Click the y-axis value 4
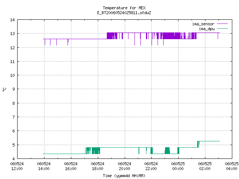 pos(13,159)
